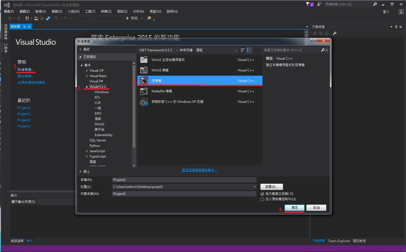Uncheck 為方案建立目錄

coord(262,193)
